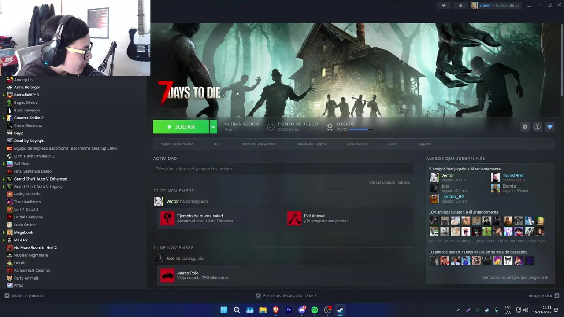Open Premiere Pro from the taskbar
The image size is (564, 317).
tap(289, 310)
